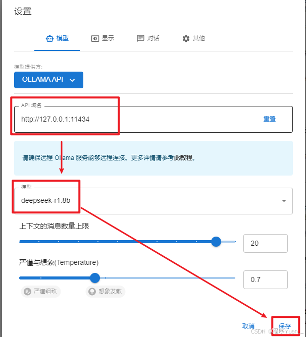Select the 严谨细致 preset chip
Screen dimensions: 306x337
[x=41, y=292]
